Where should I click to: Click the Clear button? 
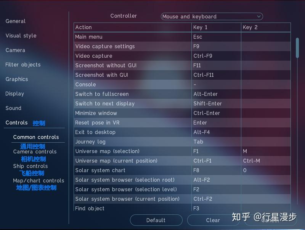pyautogui.click(x=213, y=220)
